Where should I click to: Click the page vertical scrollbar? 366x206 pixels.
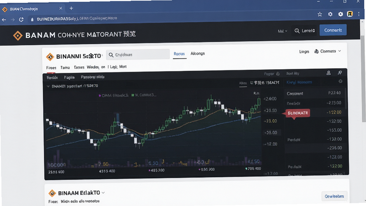(363, 78)
